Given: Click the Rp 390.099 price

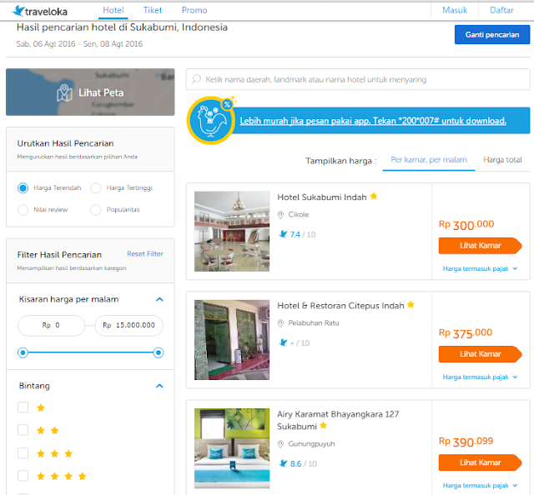Looking at the screenshot, I should click(466, 442).
